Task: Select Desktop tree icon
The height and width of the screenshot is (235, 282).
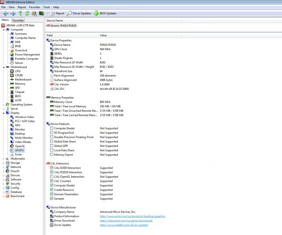Action: coord(12,134)
